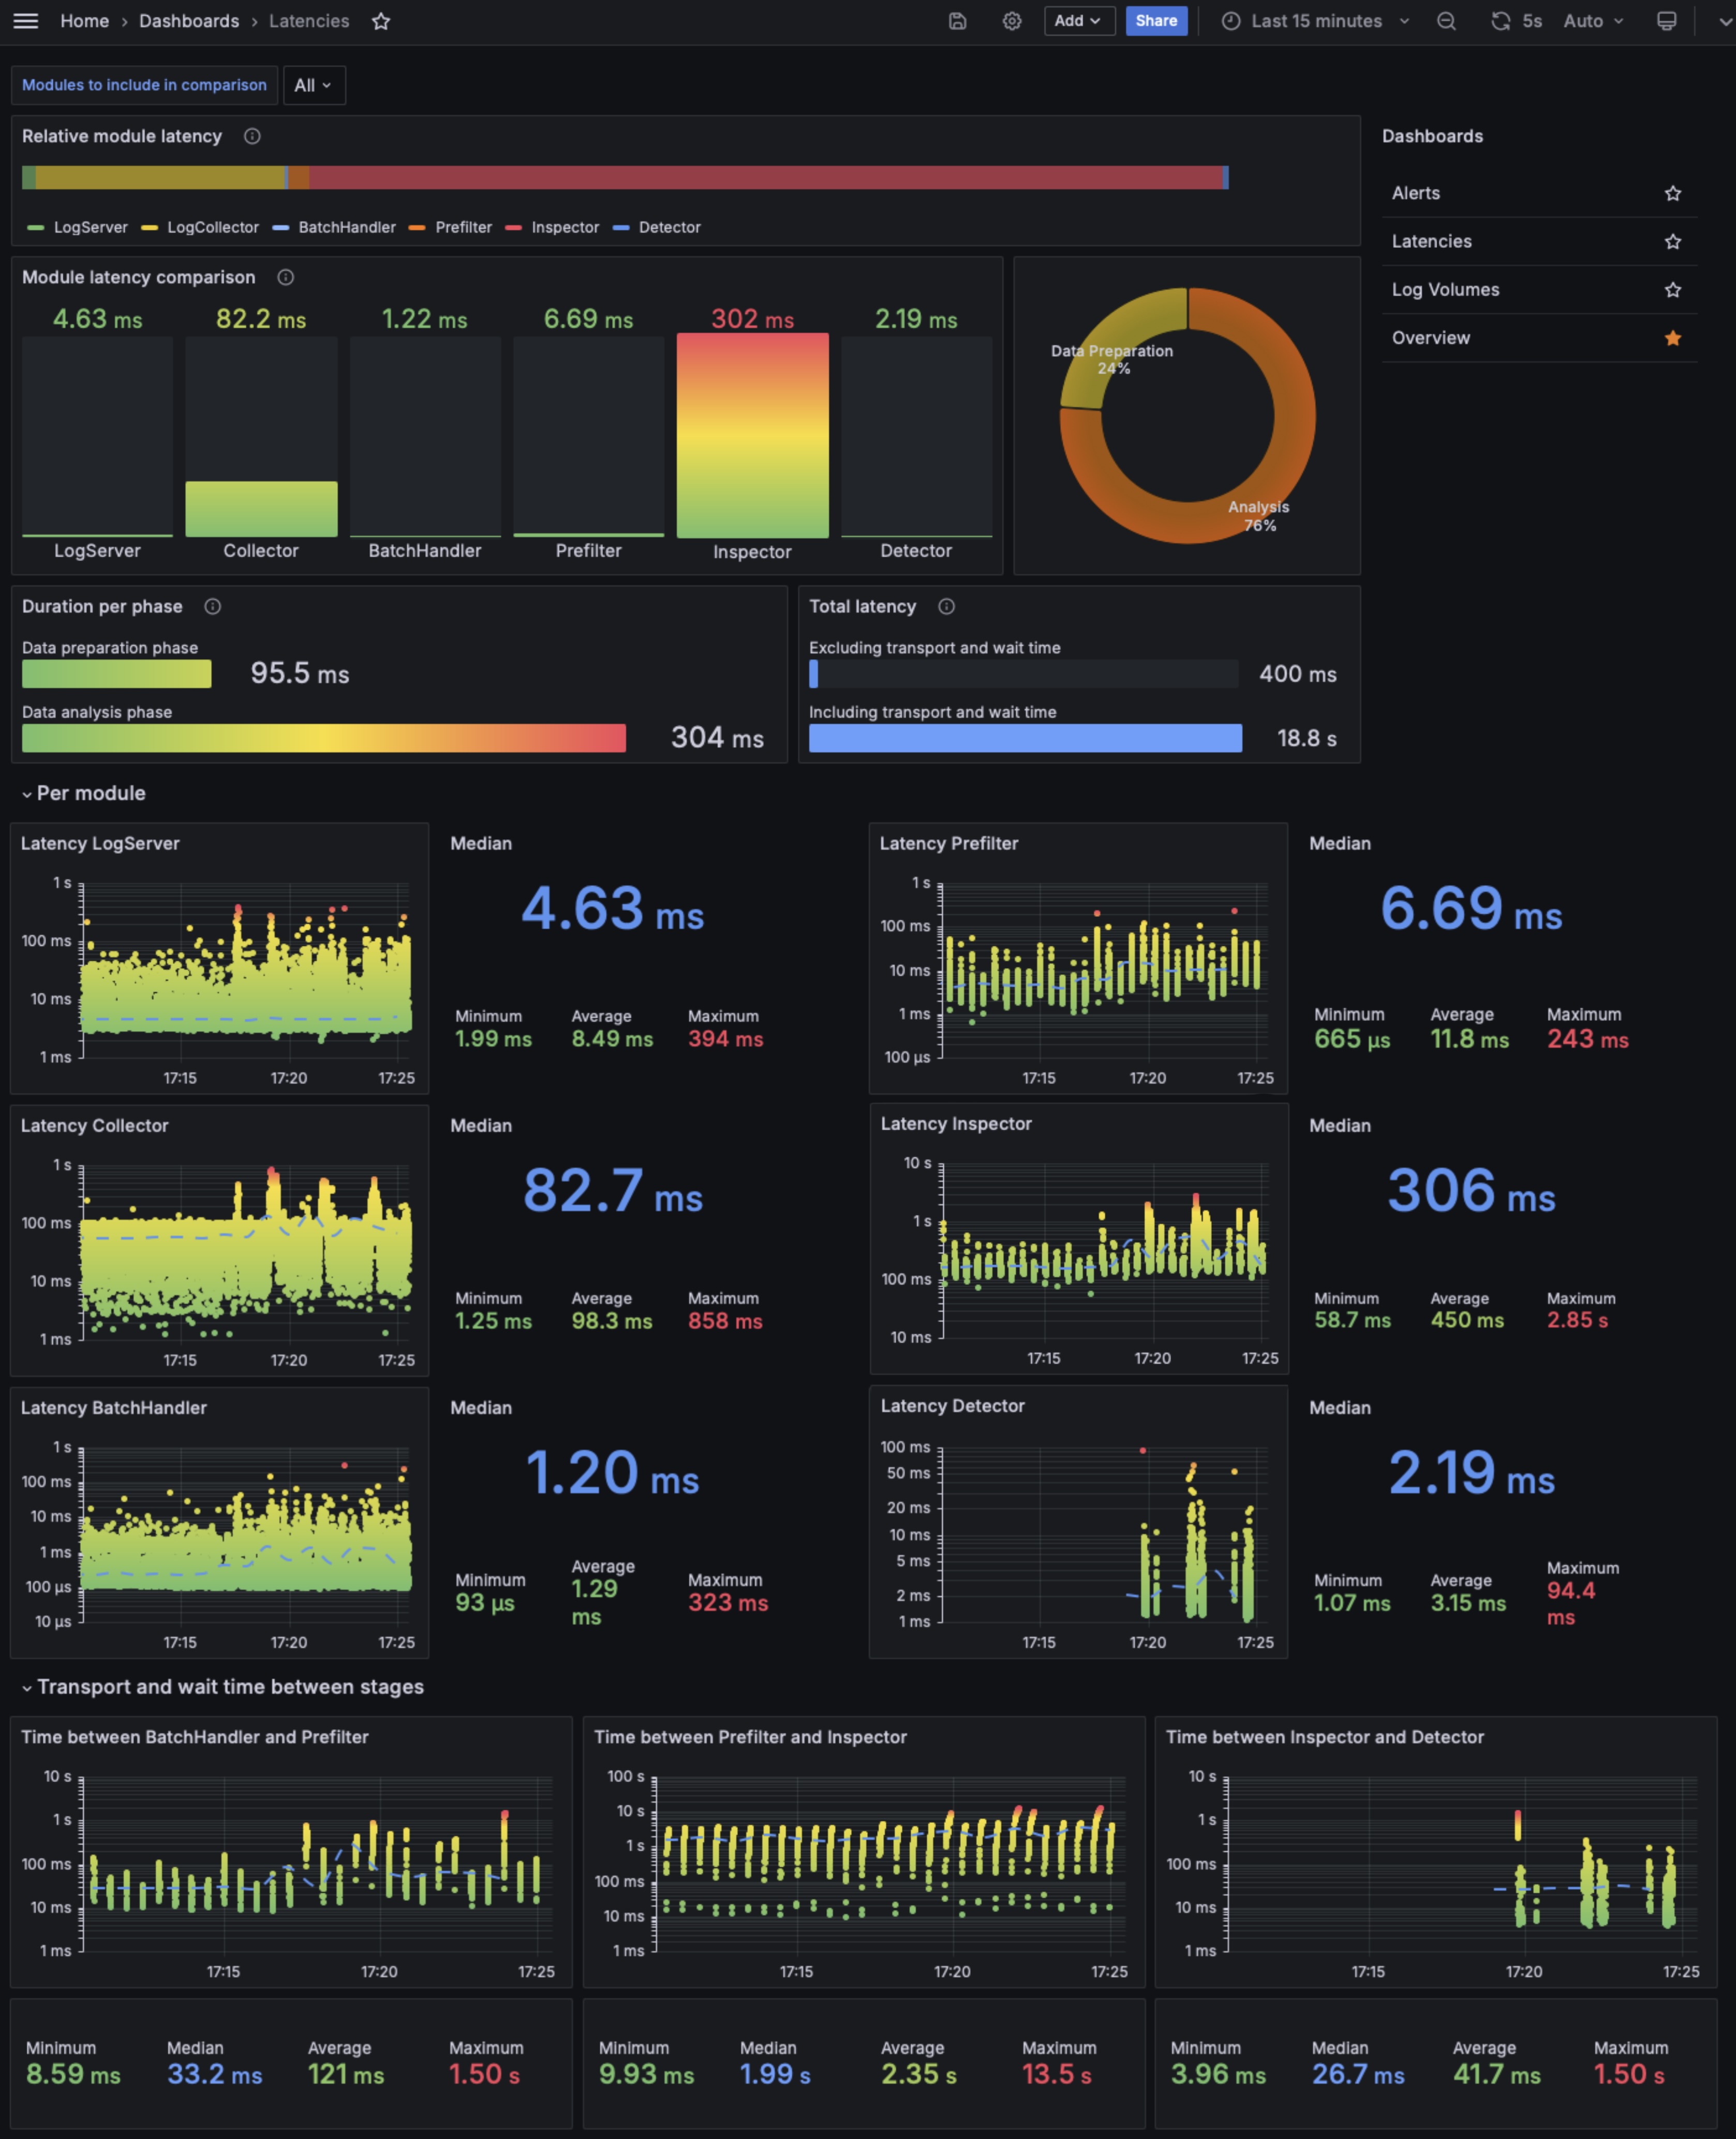Open the Alerts dashboard link
This screenshot has width=1736, height=2139.
[1416, 193]
